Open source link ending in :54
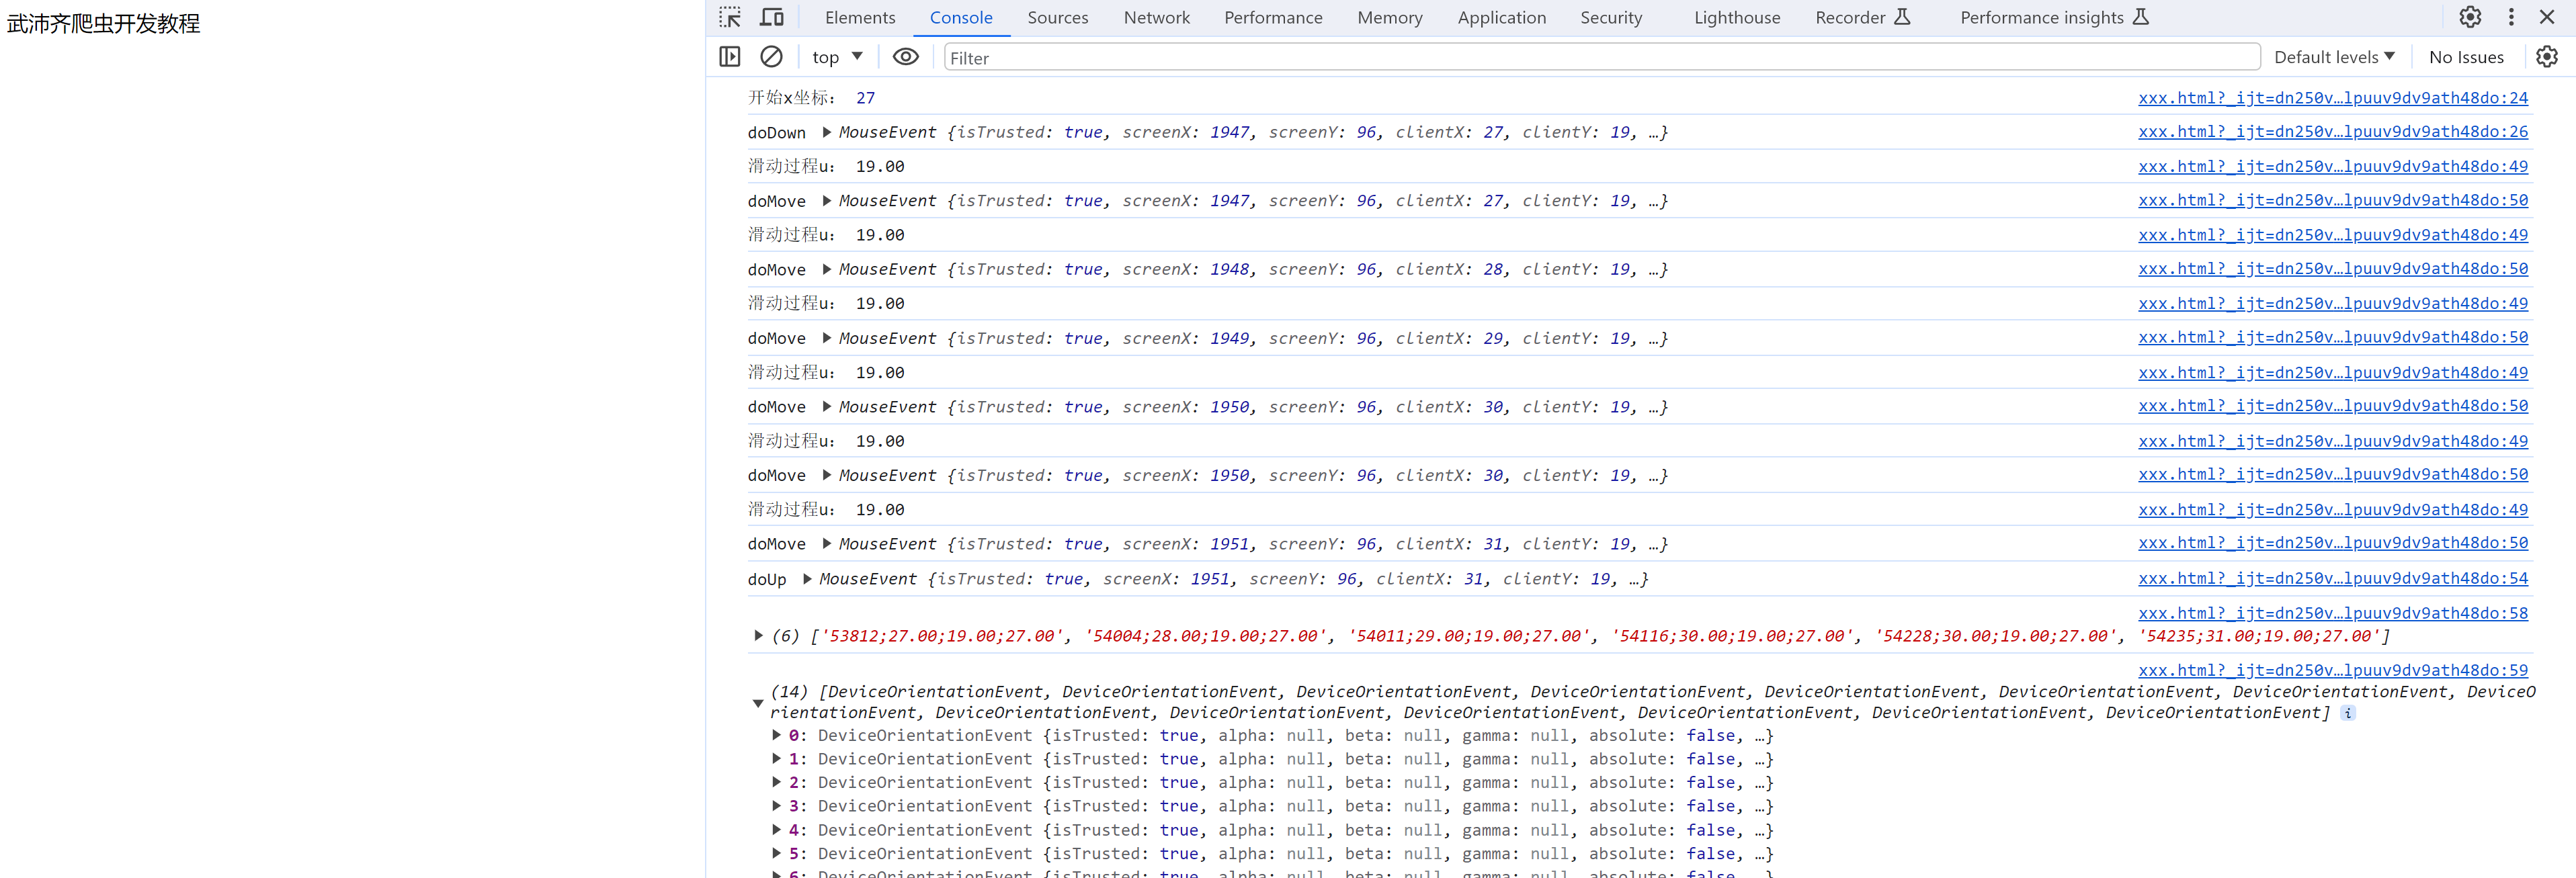The width and height of the screenshot is (2576, 878). [x=2333, y=578]
